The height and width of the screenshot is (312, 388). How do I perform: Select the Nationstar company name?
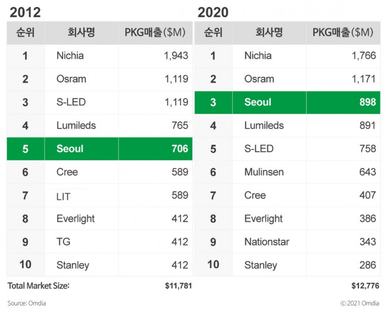coord(268,242)
